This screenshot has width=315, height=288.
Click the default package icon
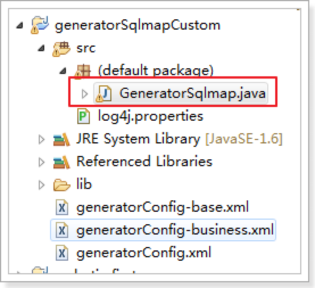coord(83,71)
